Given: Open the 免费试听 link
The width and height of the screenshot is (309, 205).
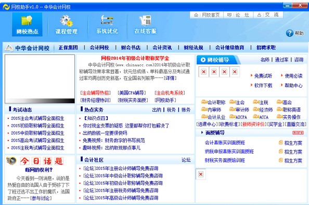Looking at the screenshot, I should tap(263, 76).
